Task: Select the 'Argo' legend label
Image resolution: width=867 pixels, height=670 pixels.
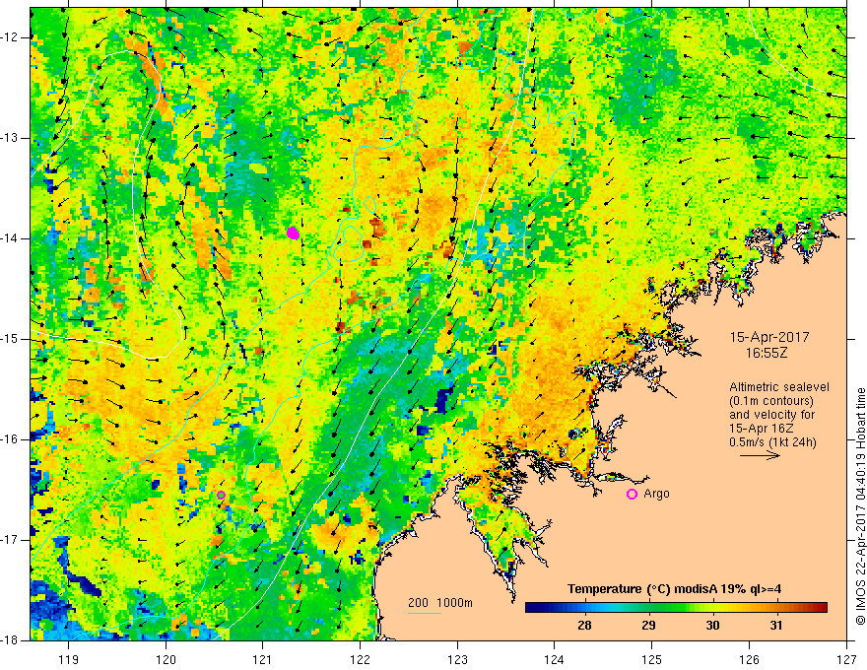Action: pos(656,494)
